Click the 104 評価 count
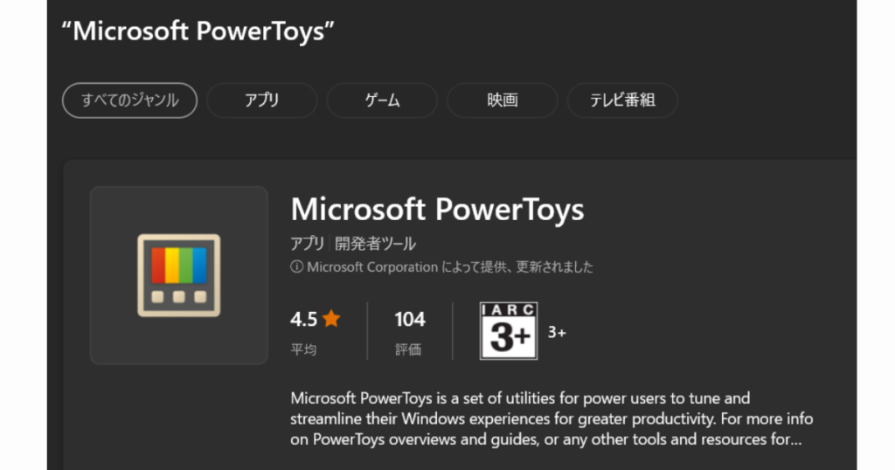Viewport: 895px width, 470px height. tap(409, 332)
